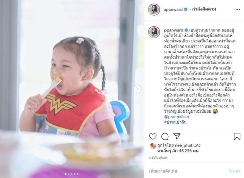Open comments with speech bubble icon
Screen dimensions: 244x178
[165, 137]
